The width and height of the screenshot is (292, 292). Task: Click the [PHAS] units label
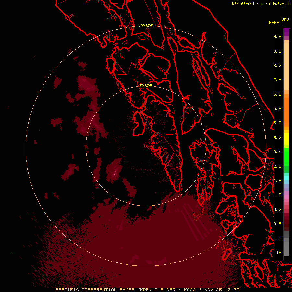pyautogui.click(x=274, y=22)
